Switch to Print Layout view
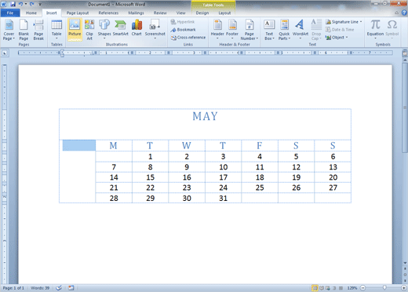The image size is (408, 292). [315, 288]
